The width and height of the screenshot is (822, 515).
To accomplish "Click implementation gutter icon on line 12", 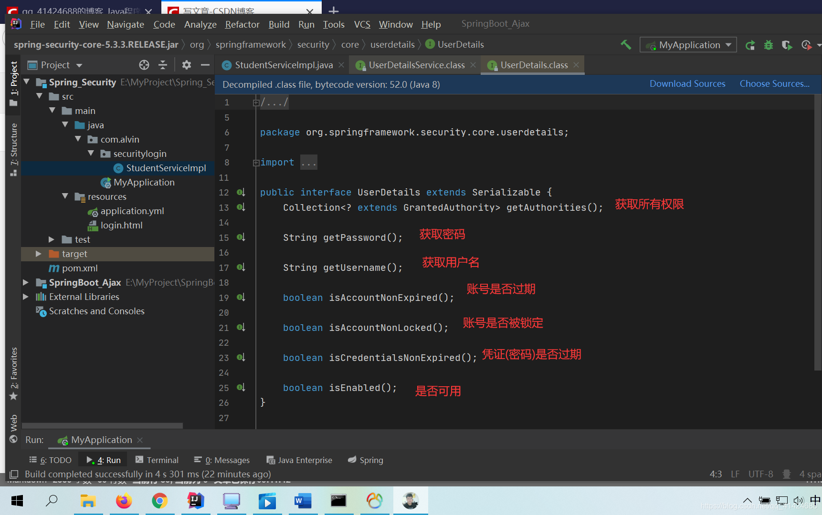I will point(241,192).
